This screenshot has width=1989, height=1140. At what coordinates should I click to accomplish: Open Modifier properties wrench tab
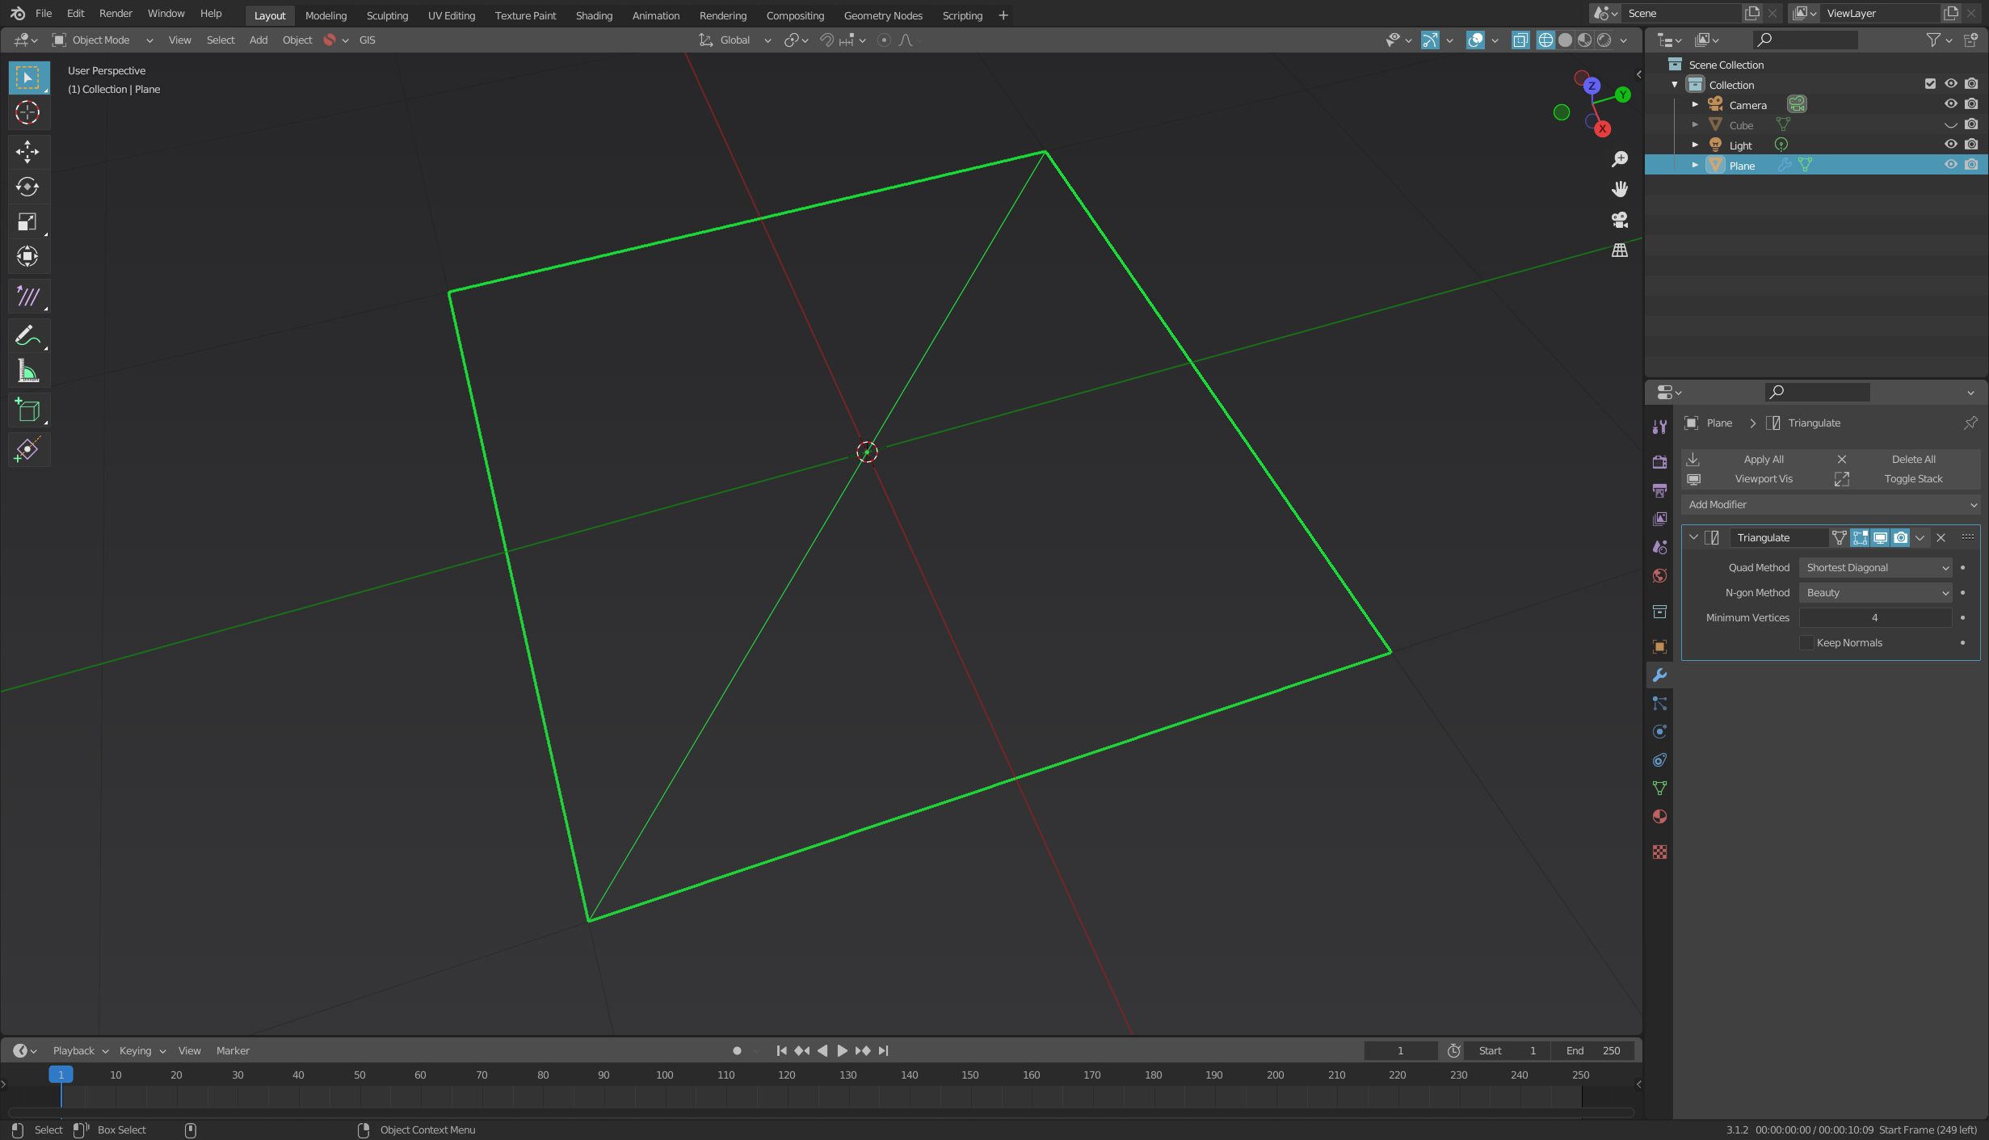[1659, 675]
